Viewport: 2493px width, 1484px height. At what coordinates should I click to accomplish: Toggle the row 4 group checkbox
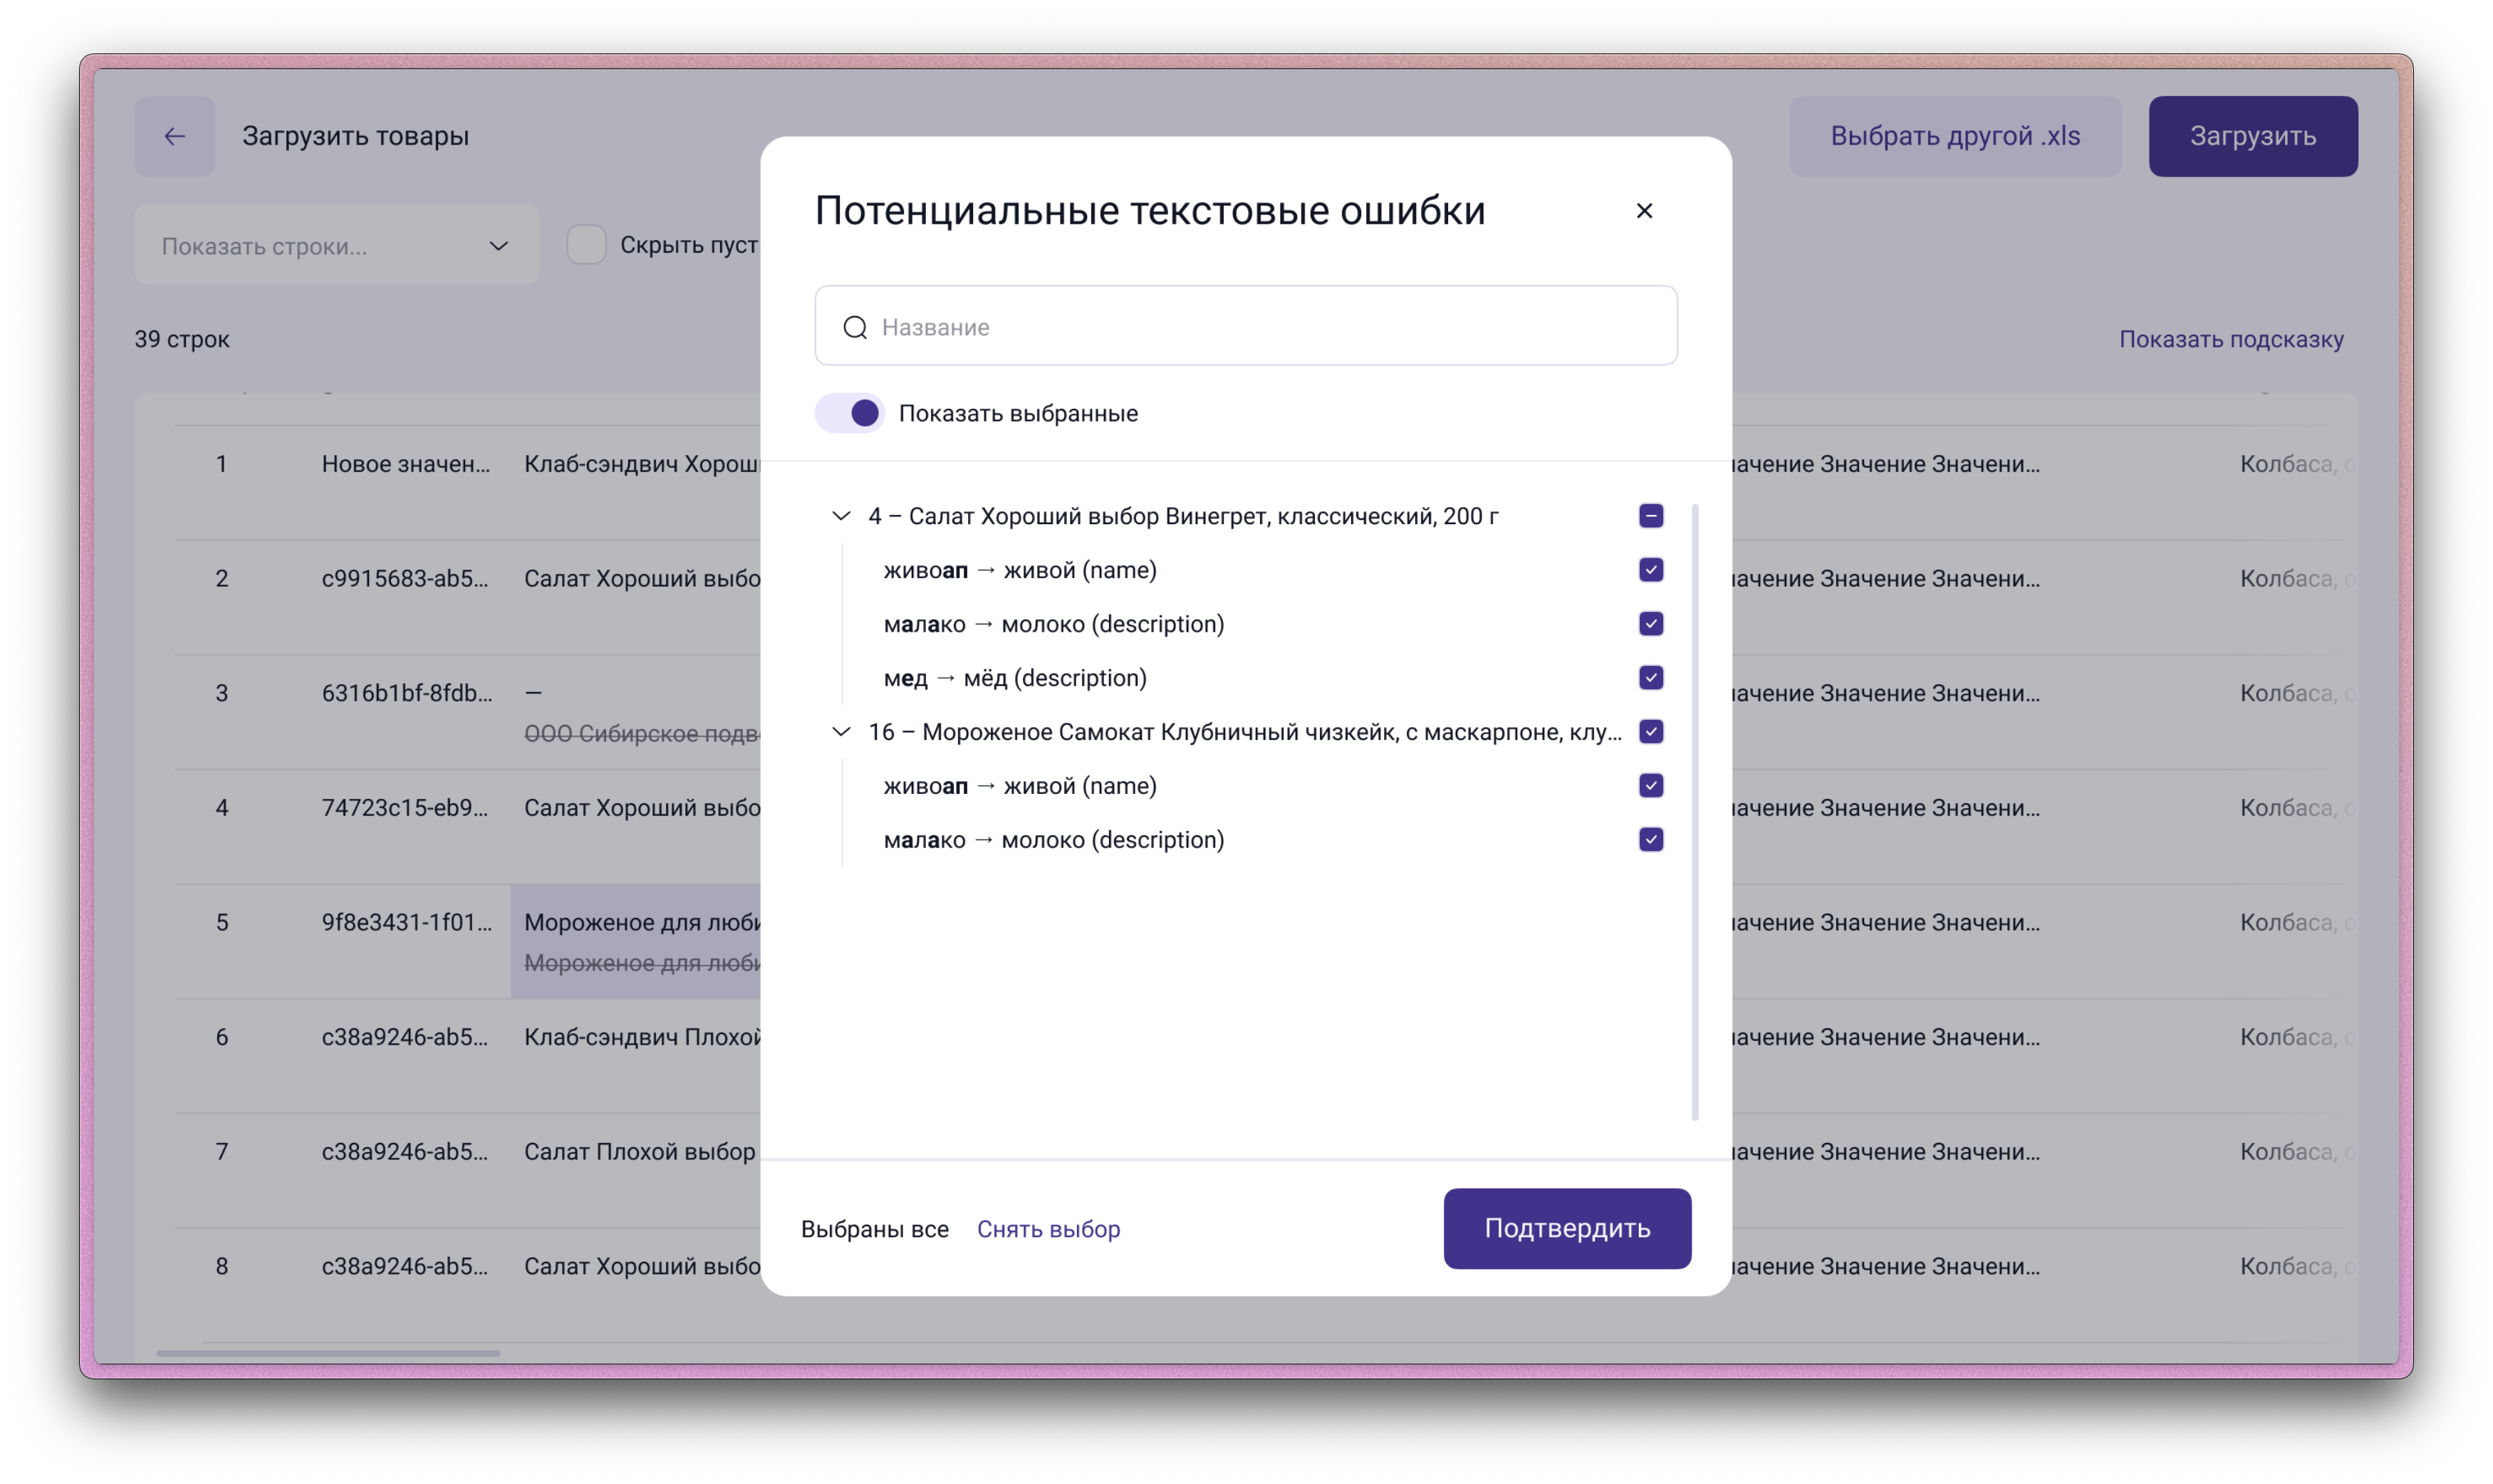1651,516
